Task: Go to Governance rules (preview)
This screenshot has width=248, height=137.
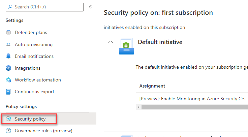Action: pos(43,131)
